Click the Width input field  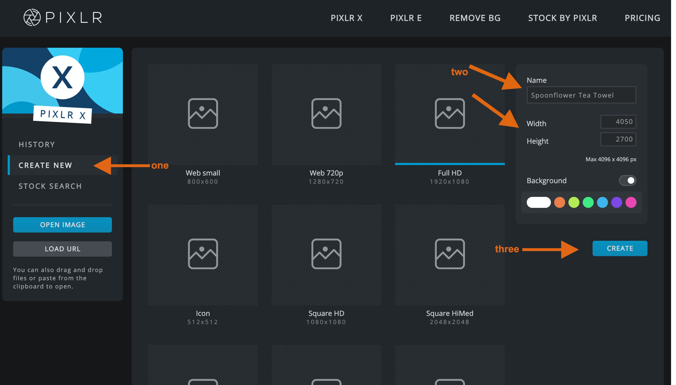click(618, 122)
